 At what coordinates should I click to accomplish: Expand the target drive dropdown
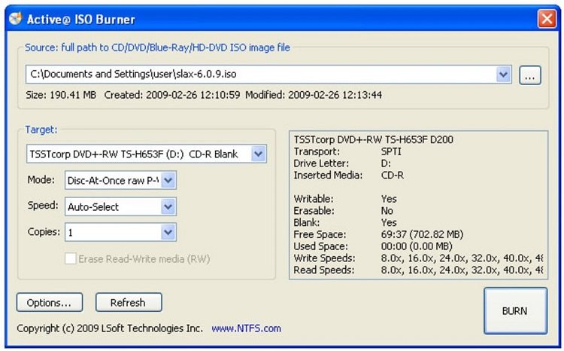258,154
